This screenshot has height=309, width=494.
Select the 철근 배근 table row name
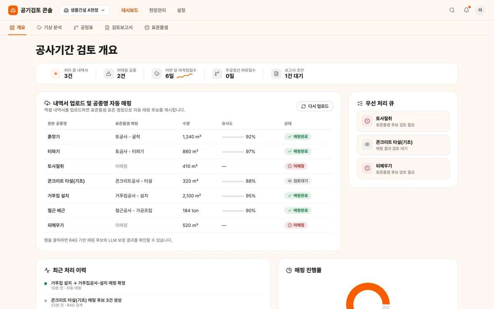click(56, 211)
